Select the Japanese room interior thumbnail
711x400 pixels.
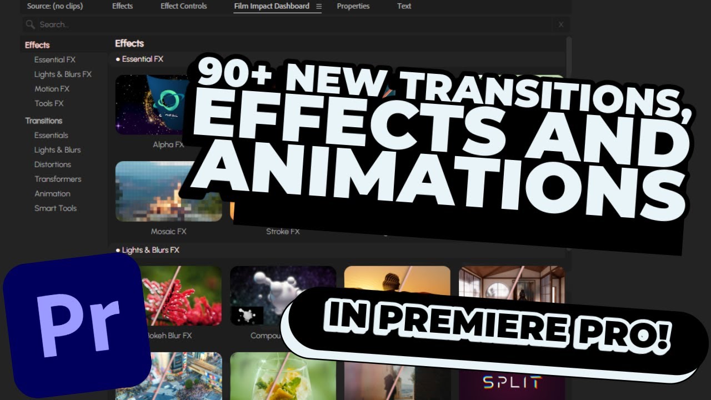click(x=512, y=288)
